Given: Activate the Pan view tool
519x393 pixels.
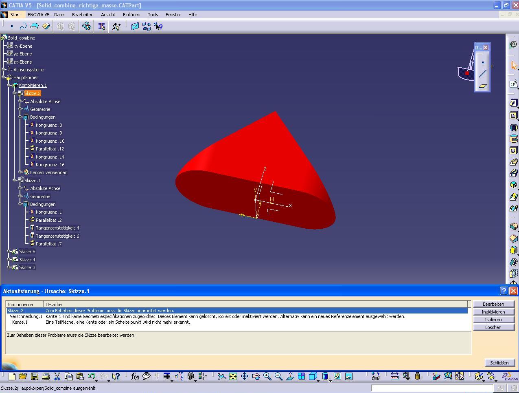Looking at the screenshot, I should [244, 376].
